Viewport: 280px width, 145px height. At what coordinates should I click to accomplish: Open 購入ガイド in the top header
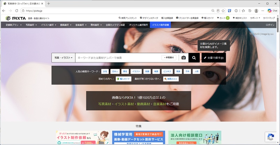[208, 18]
